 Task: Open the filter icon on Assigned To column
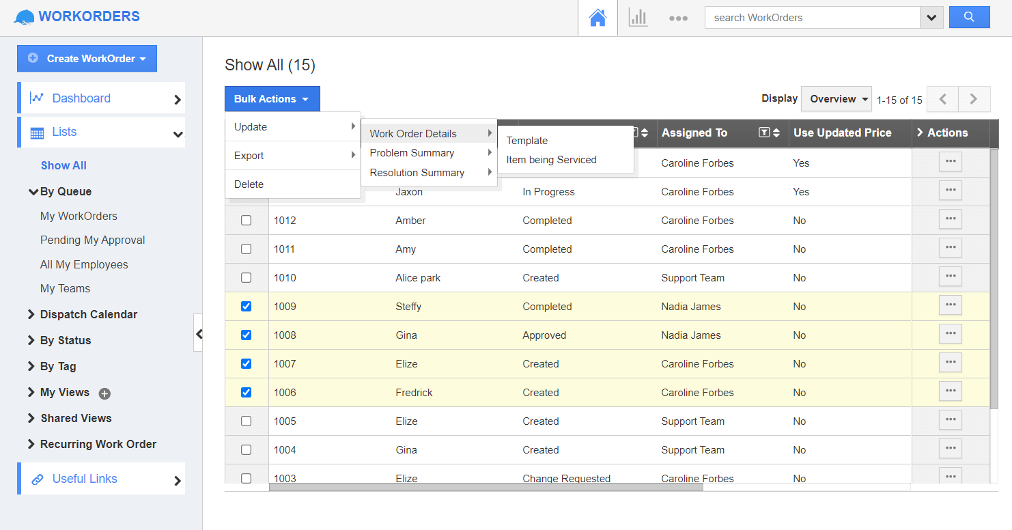pyautogui.click(x=765, y=132)
